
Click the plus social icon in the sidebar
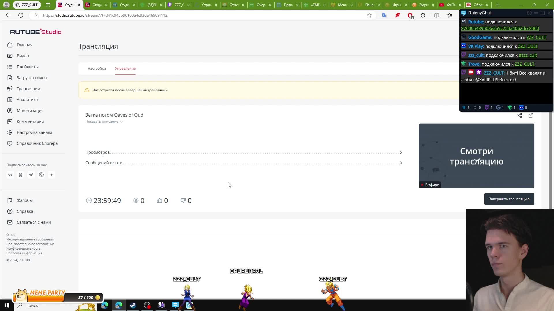(x=52, y=175)
